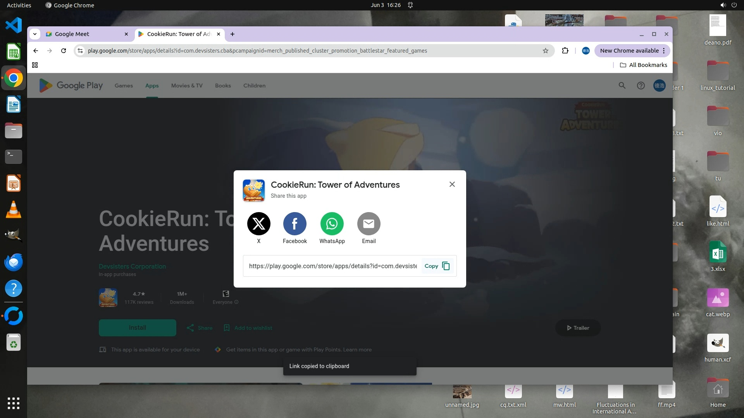This screenshot has width=744, height=418.
Task: Click New Chrome available button
Action: coord(629,51)
